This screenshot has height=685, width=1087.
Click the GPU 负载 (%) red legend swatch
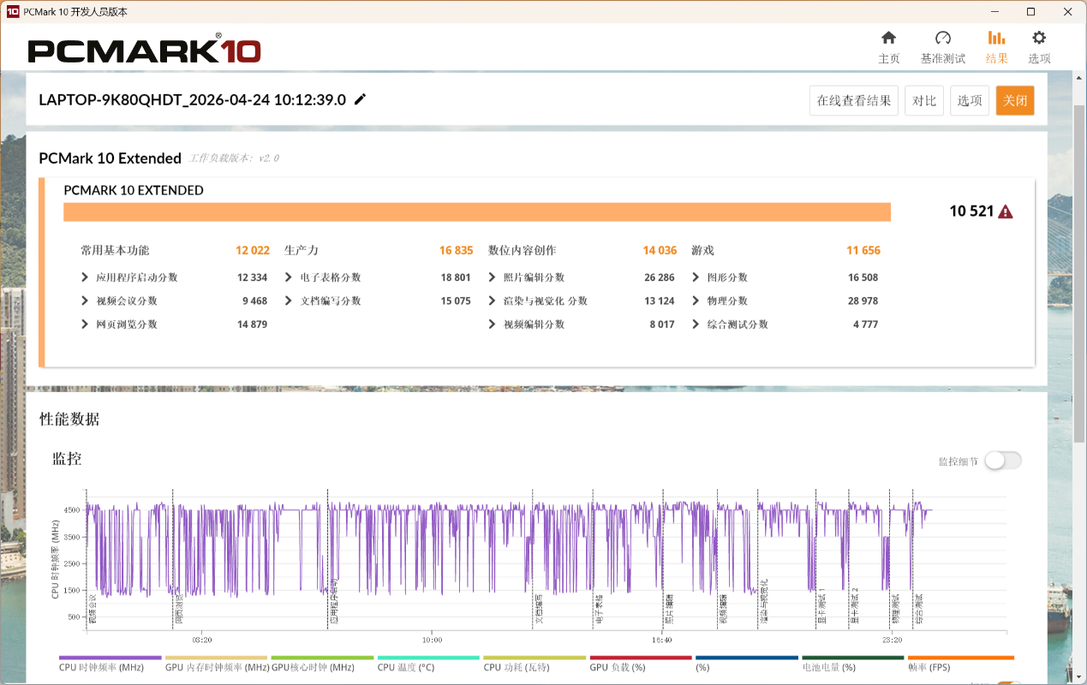(641, 658)
